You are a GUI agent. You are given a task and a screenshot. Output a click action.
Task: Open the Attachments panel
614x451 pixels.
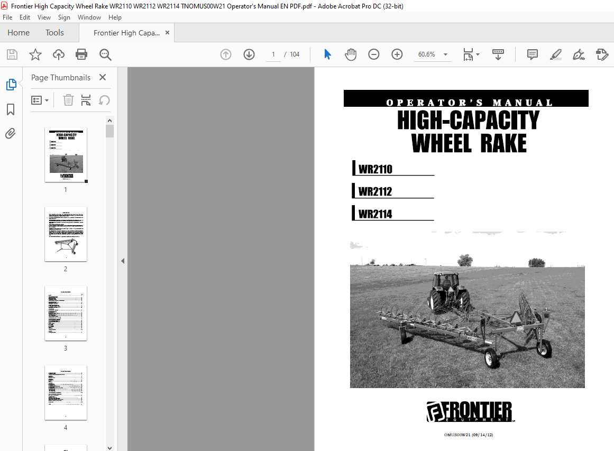(x=10, y=133)
